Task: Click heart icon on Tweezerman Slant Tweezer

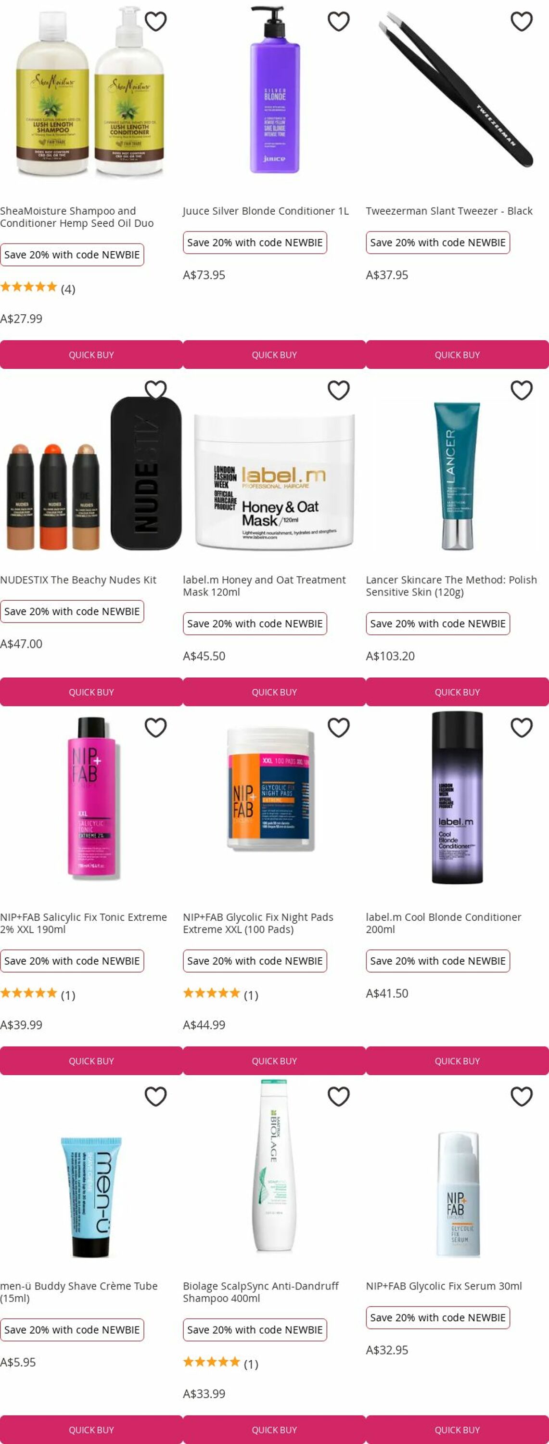Action: pyautogui.click(x=522, y=21)
